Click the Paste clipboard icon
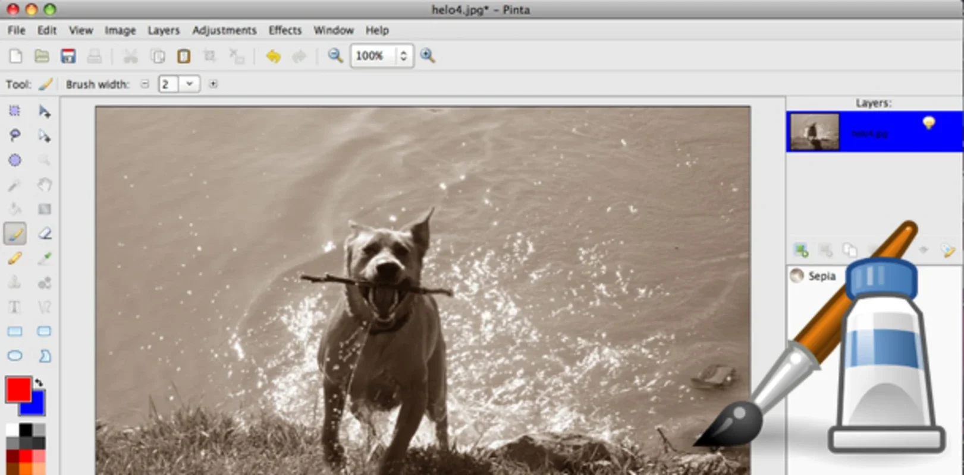 coord(184,56)
